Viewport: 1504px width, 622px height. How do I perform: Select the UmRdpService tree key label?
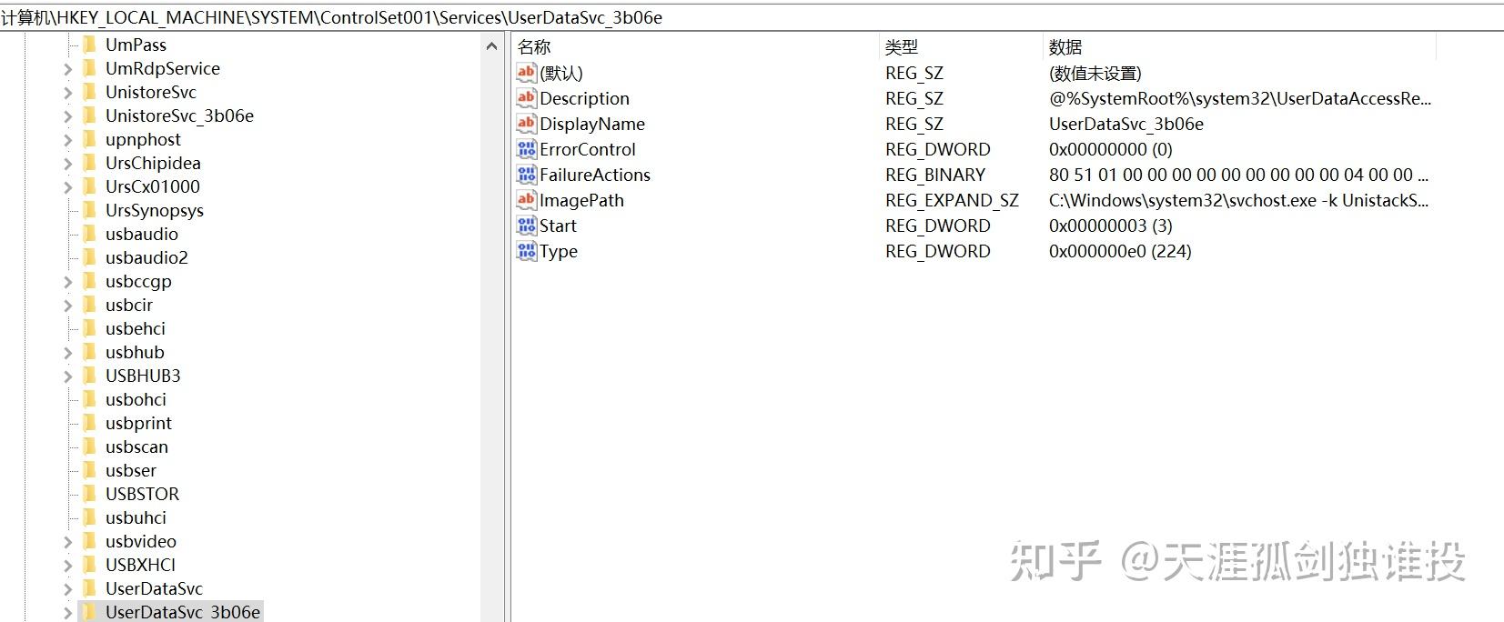163,68
